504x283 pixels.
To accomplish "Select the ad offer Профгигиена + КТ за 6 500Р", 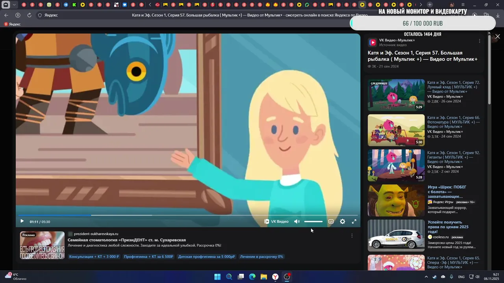I will 148,257.
